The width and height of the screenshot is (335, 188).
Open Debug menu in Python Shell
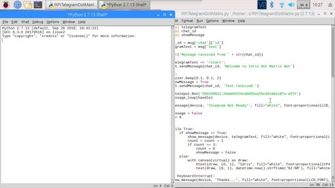point(38,22)
